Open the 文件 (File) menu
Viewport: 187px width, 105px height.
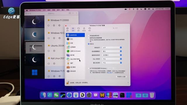point(44,10)
